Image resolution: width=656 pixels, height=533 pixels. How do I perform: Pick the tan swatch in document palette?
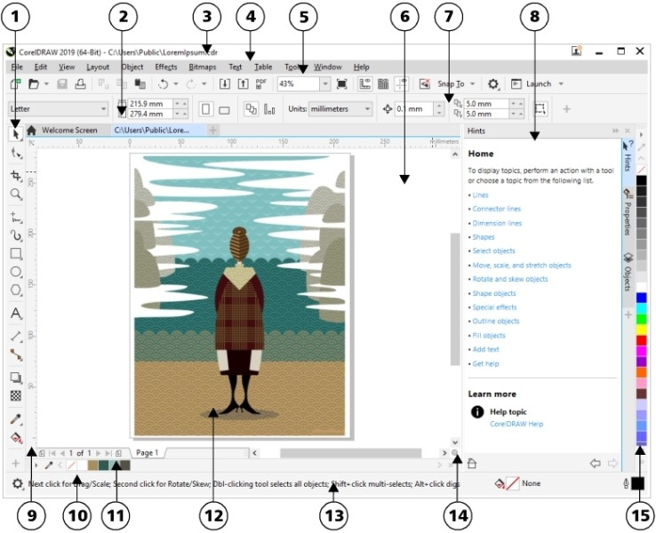coord(92,465)
